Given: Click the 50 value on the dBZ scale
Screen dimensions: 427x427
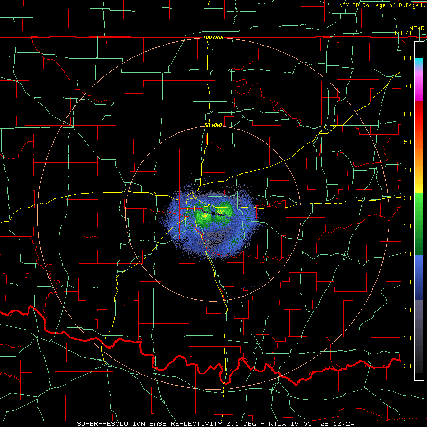Looking at the screenshot, I should click(x=408, y=142).
